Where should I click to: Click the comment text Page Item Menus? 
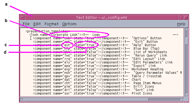pos(147,83)
